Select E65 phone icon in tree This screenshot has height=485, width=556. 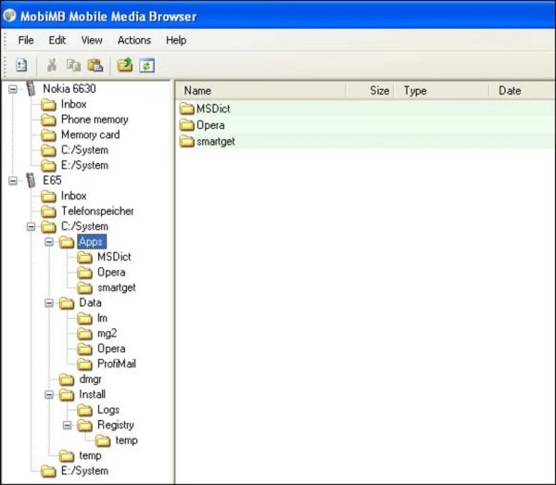[32, 180]
